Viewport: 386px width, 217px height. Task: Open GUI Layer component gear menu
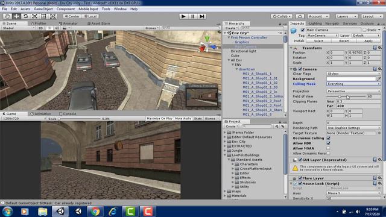[x=380, y=160]
